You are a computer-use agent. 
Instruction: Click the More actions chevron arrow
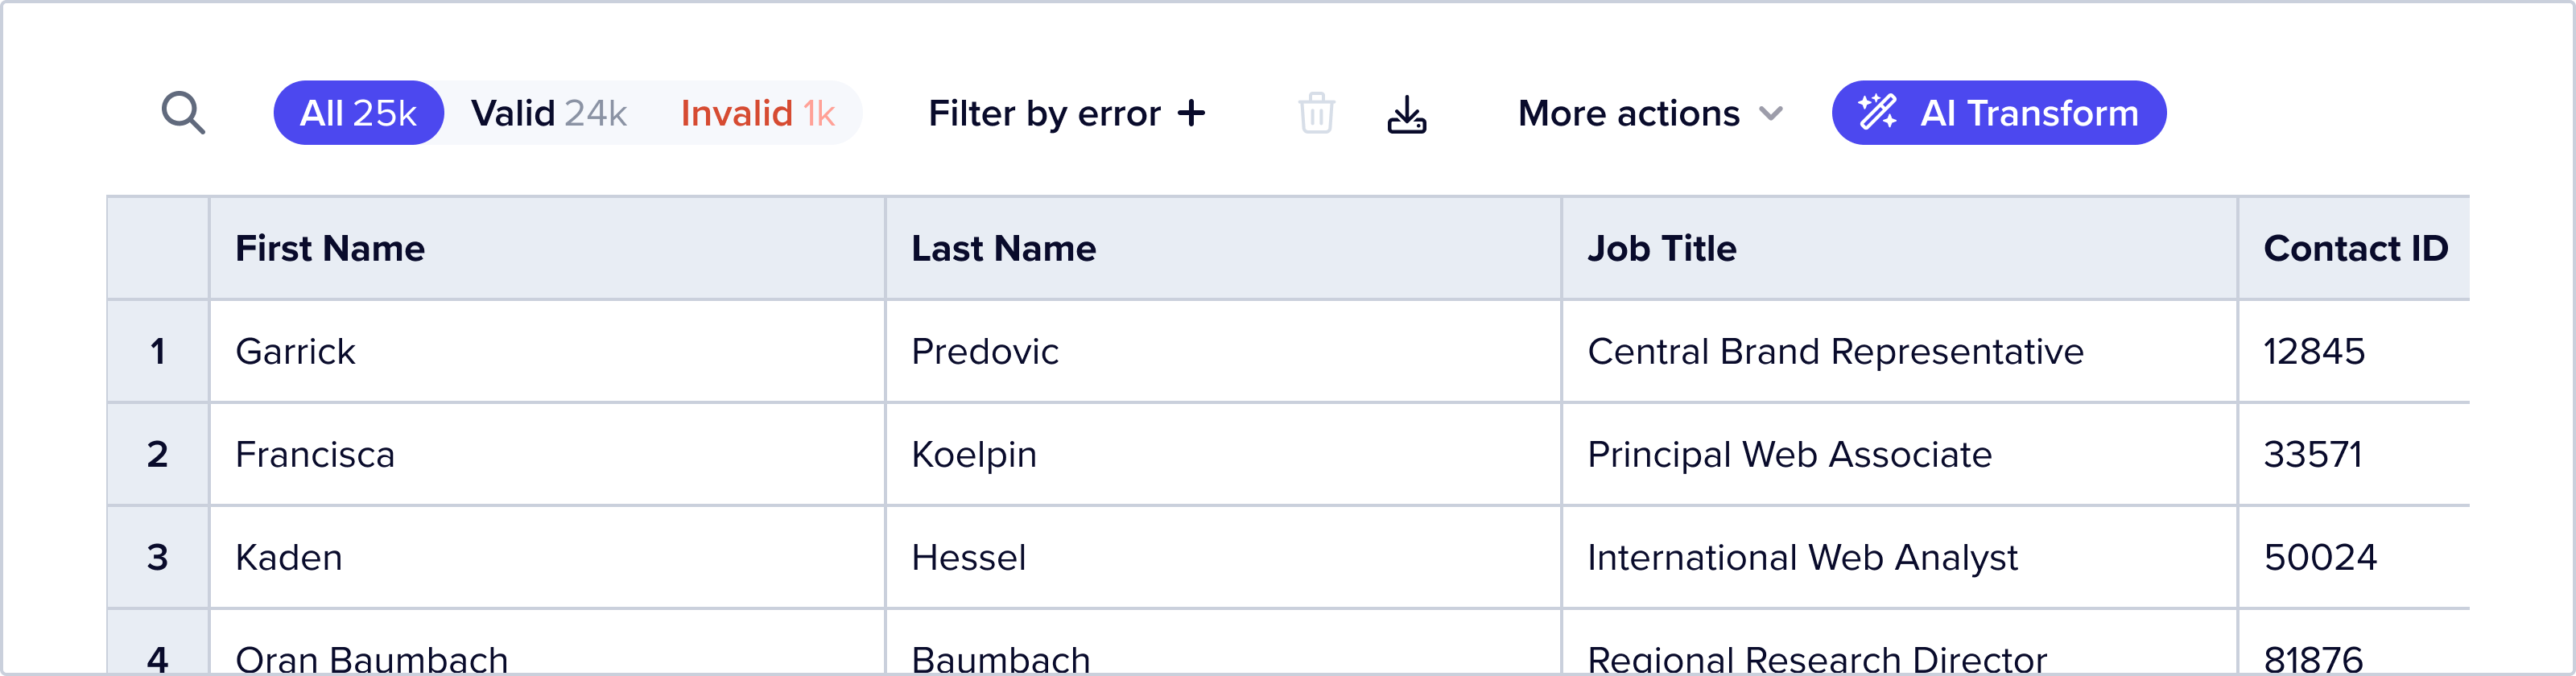pyautogui.click(x=1771, y=114)
